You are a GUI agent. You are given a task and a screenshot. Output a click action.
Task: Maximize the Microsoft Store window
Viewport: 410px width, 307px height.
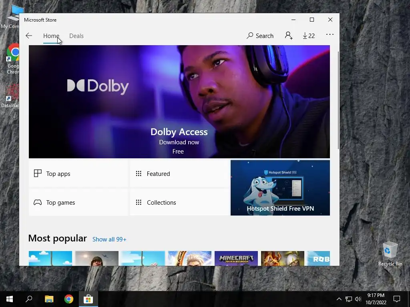pyautogui.click(x=312, y=20)
